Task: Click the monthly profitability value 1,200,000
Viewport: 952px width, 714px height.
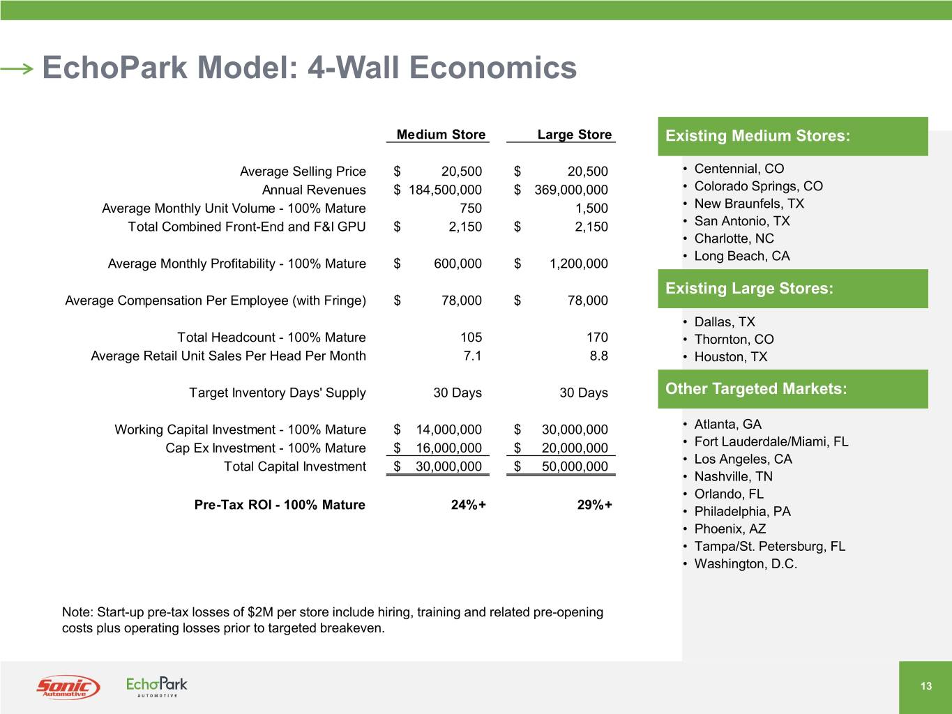Action: [x=579, y=264]
